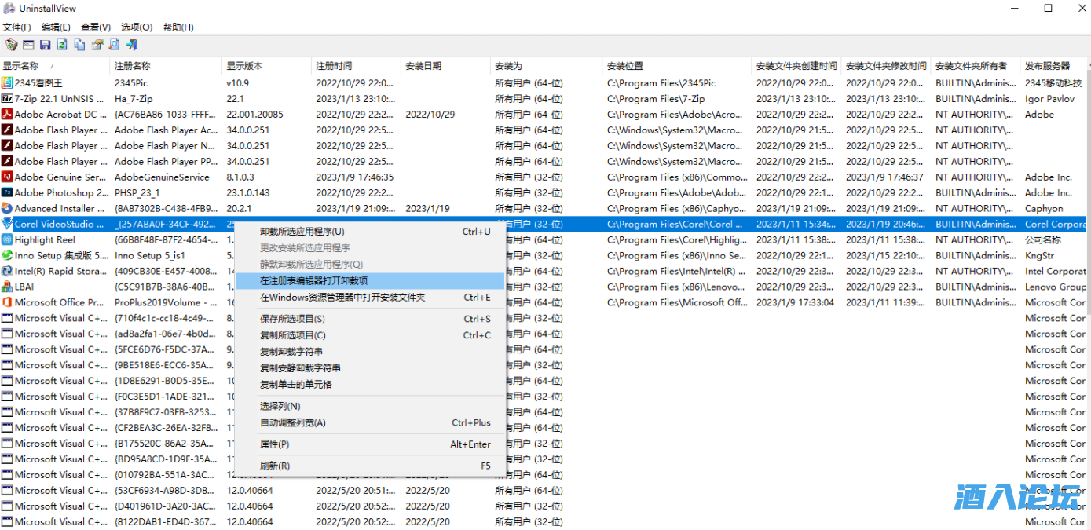This screenshot has height=530, width=1091.
Task: Click the refresh toolbar icon
Action: pos(62,45)
